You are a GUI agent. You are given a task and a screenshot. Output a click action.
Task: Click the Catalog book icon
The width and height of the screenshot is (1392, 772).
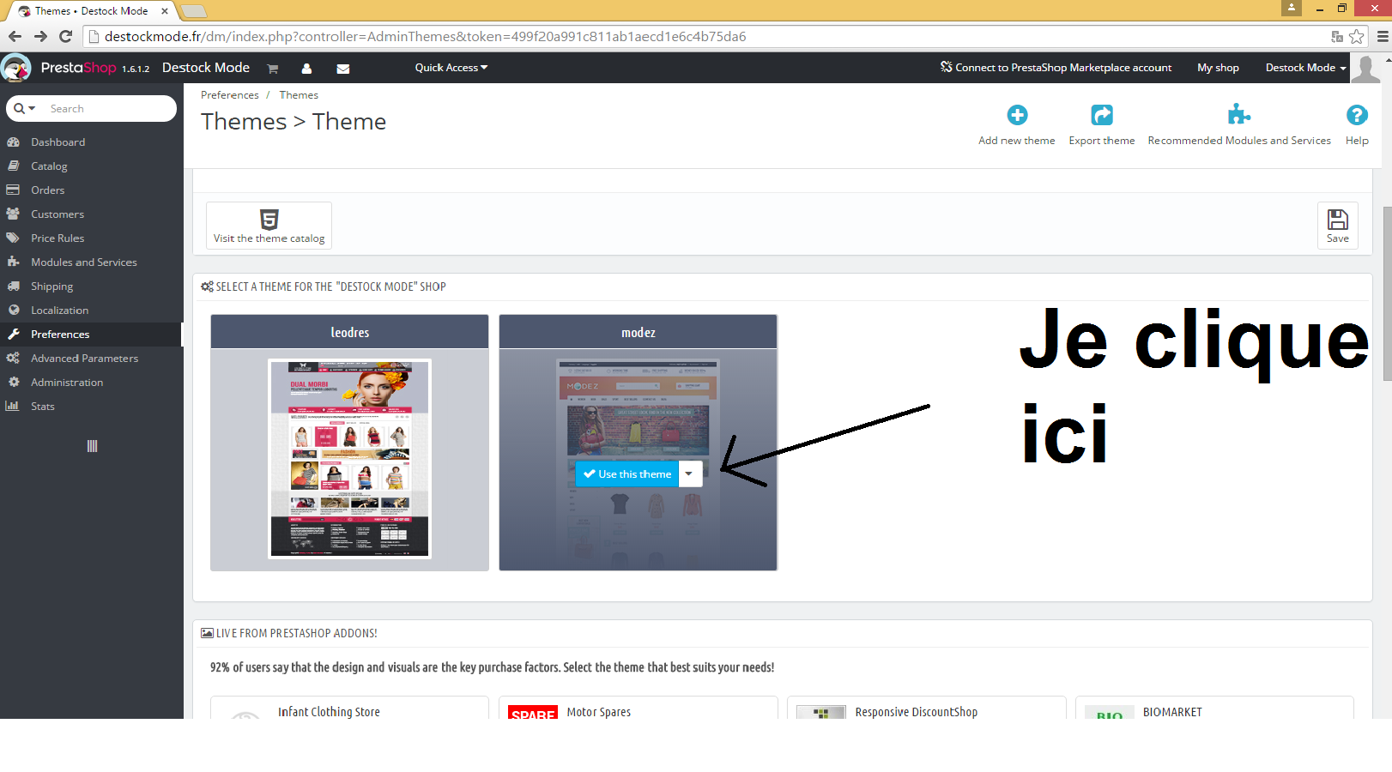[13, 166]
